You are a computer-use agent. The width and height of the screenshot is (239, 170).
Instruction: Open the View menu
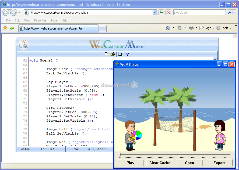(27, 20)
